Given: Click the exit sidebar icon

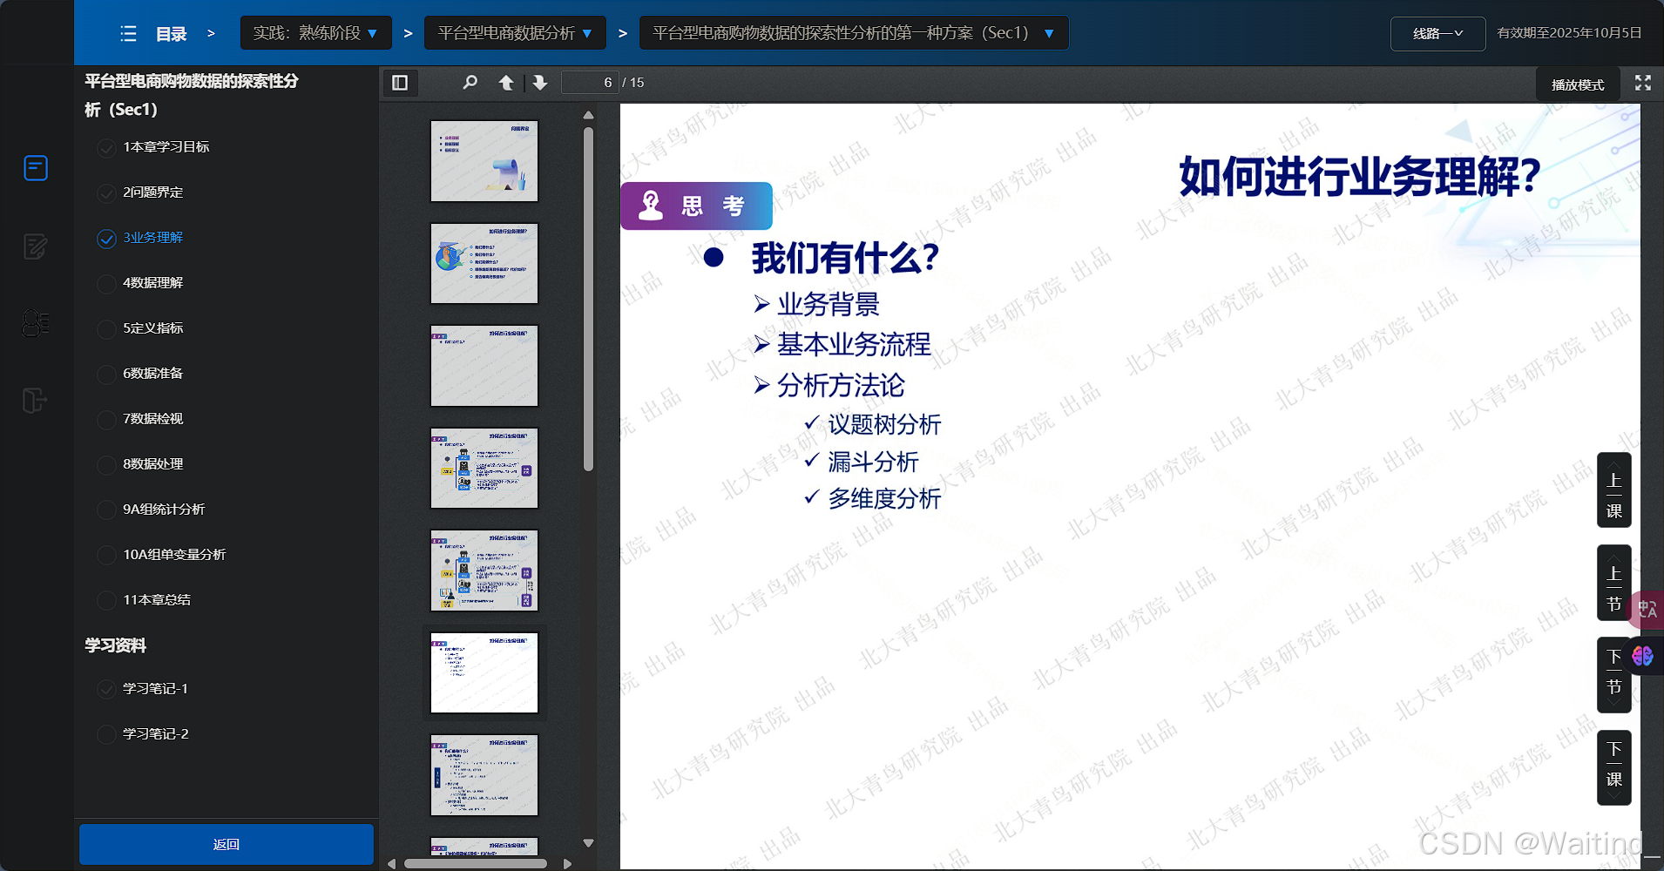Looking at the screenshot, I should (34, 401).
